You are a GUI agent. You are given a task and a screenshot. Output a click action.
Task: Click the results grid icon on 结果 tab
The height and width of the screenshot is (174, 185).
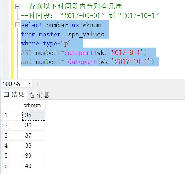point(6,95)
